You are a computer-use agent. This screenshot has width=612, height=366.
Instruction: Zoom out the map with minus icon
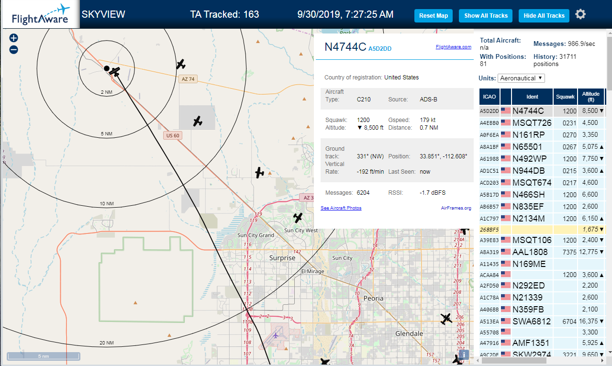click(13, 49)
